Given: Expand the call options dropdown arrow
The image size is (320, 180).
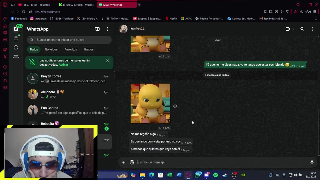Looking at the screenshot, I should click(x=293, y=29).
